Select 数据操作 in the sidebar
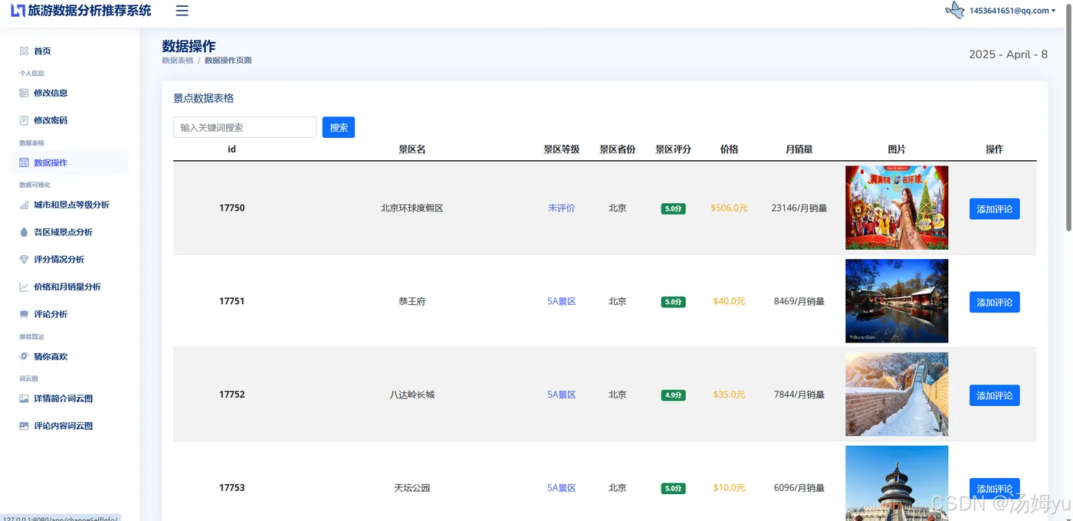Screen dimensions: 1073x521 coord(51,162)
